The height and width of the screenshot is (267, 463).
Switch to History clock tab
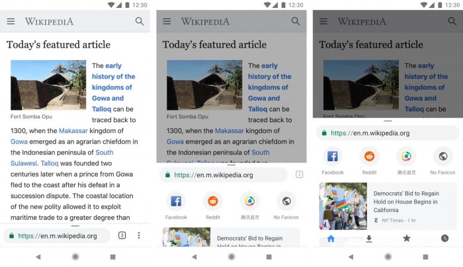click(444, 239)
